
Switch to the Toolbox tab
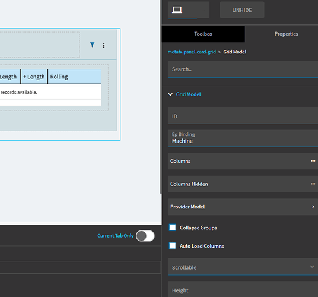[203, 34]
